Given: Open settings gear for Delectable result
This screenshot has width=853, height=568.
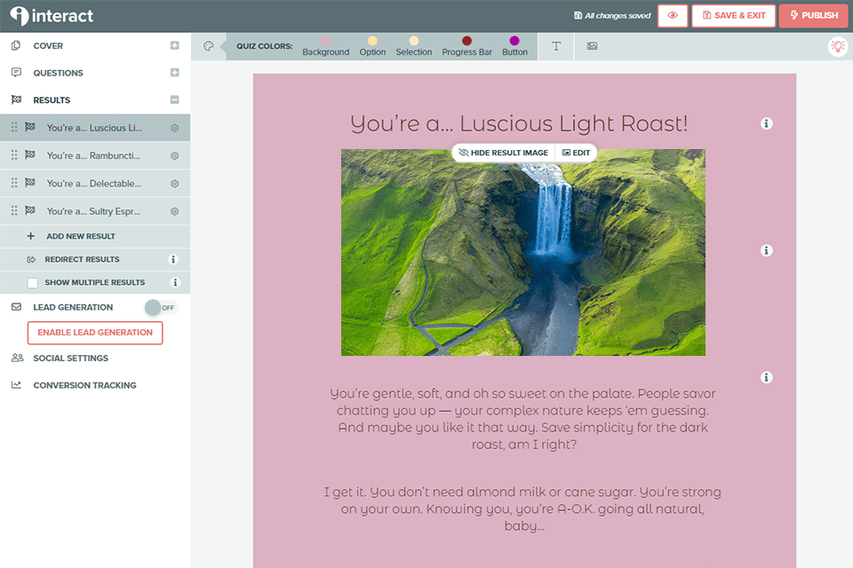Looking at the screenshot, I should coord(175,184).
